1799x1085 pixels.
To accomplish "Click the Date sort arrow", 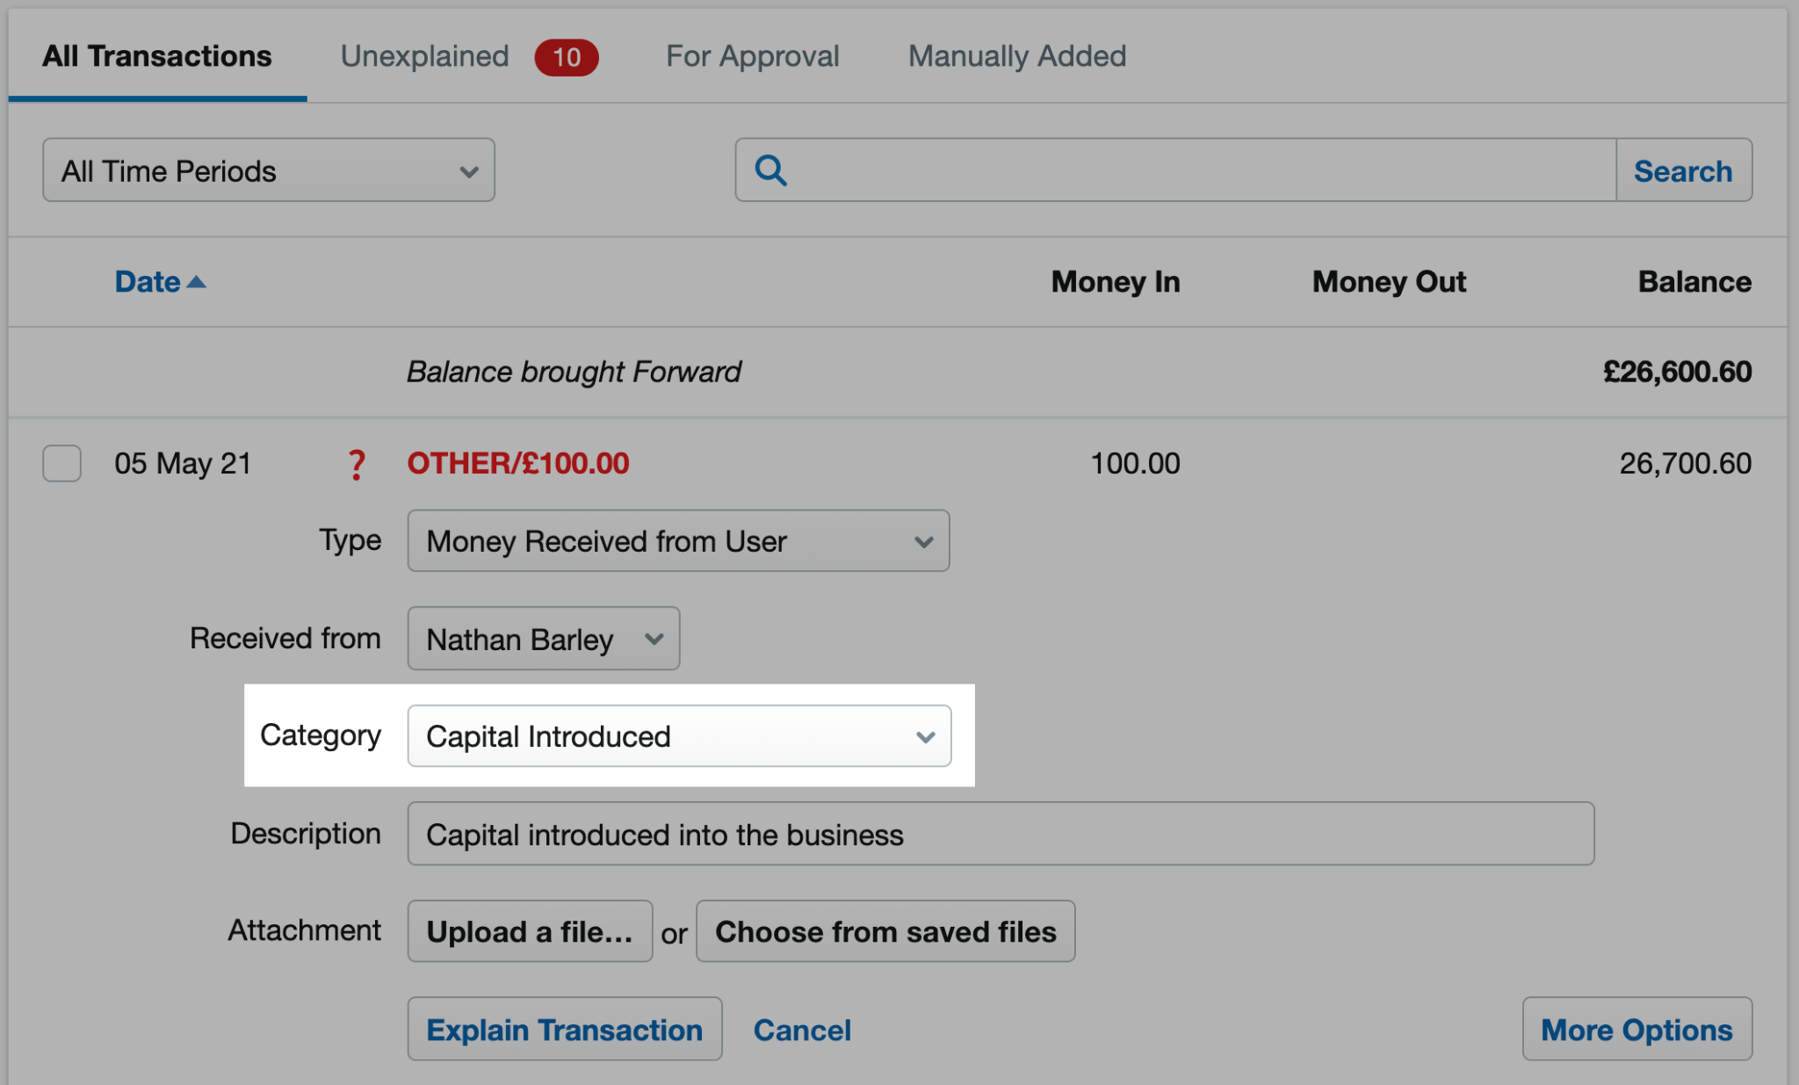I will click(x=197, y=282).
